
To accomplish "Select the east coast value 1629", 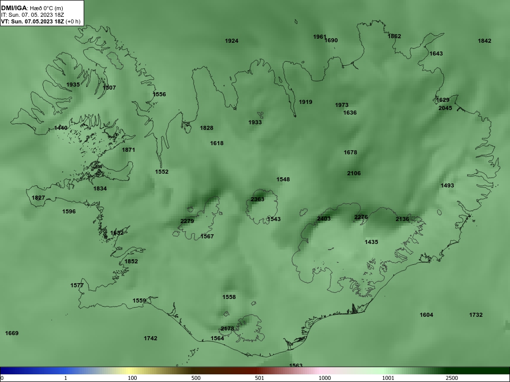I will tap(443, 100).
